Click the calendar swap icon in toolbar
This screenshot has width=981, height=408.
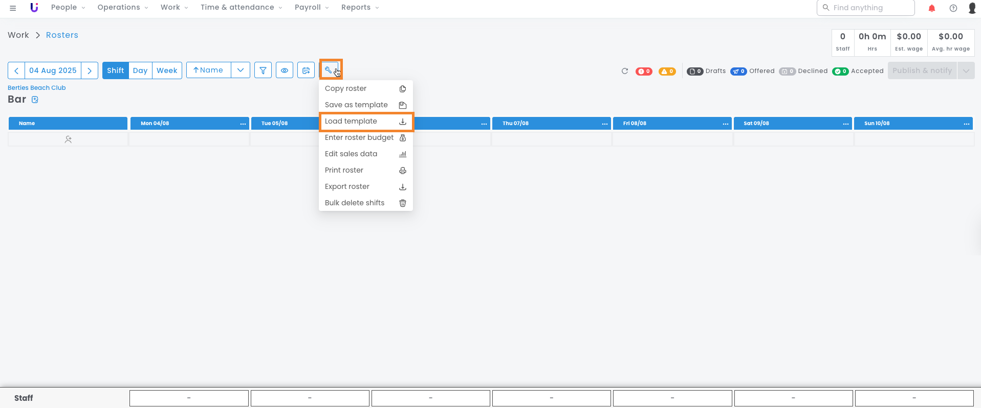click(x=306, y=70)
